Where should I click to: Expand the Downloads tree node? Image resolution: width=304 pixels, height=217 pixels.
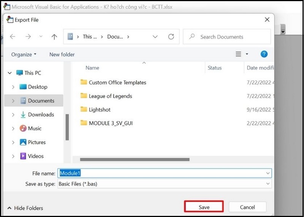click(x=13, y=115)
